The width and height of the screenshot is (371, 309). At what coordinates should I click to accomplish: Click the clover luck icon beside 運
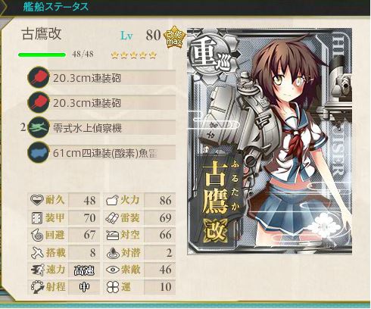[113, 287]
